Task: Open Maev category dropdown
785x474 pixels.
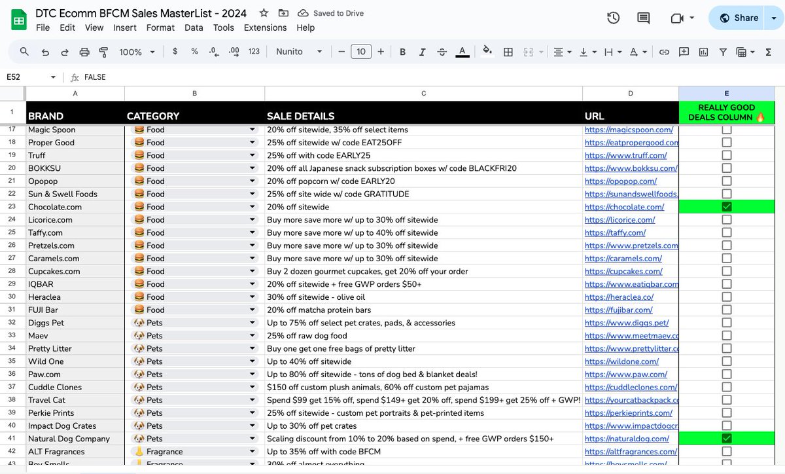Action: point(253,336)
